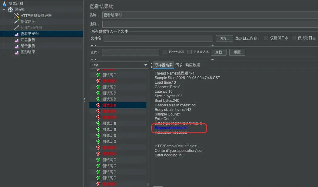This screenshot has width=318, height=187.
Task: Click the 查看结果树 listener icon
Action: point(17,34)
